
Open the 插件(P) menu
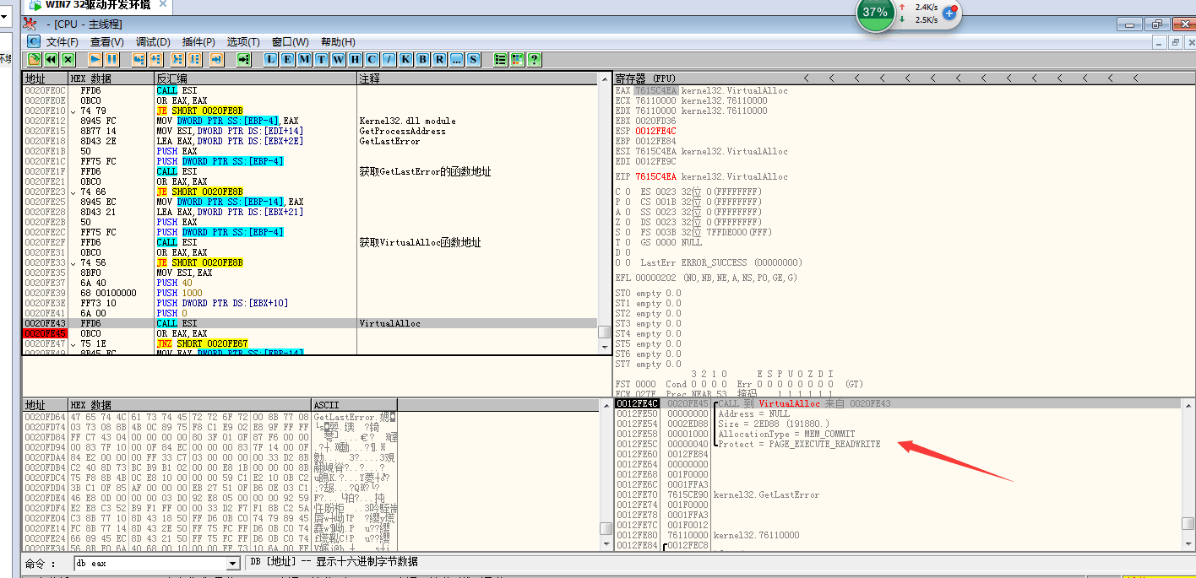(x=198, y=42)
